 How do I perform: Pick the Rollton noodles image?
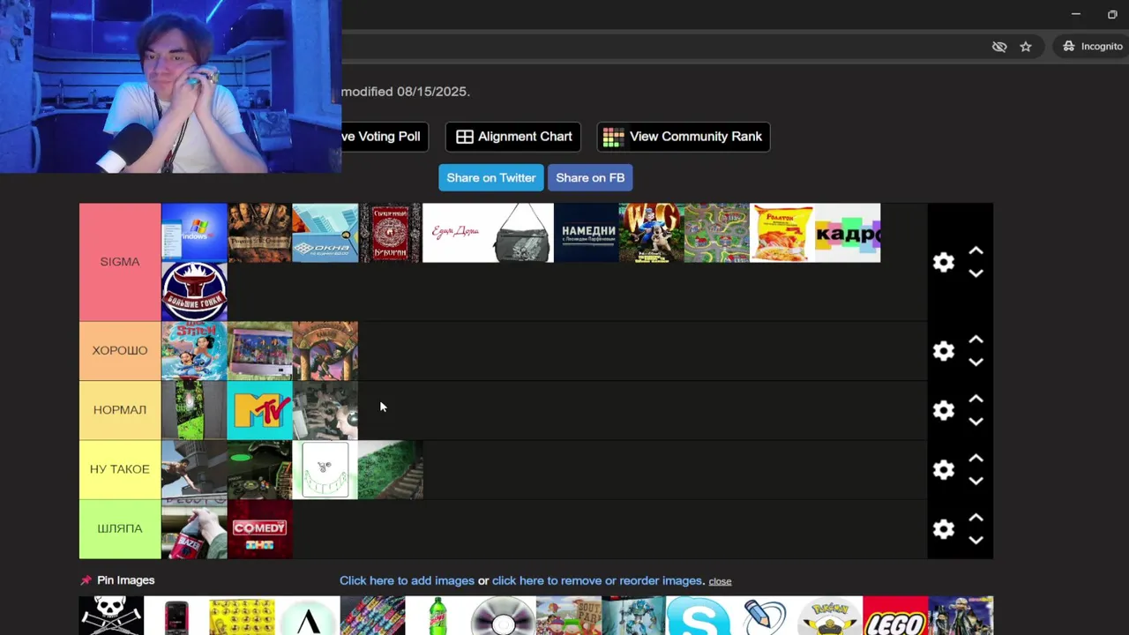(x=782, y=233)
